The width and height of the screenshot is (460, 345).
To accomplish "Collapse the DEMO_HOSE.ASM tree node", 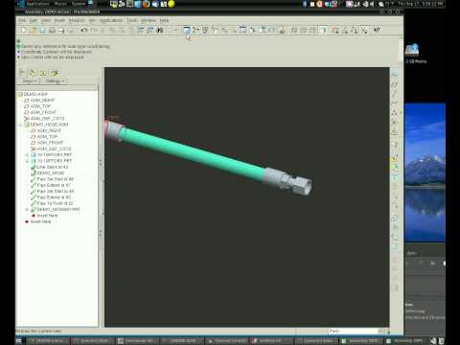I will [x=21, y=125].
